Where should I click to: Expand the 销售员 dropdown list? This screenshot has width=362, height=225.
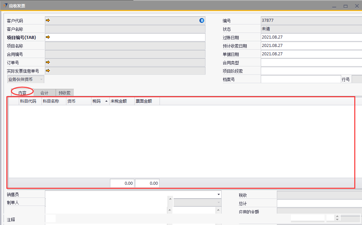(219, 194)
